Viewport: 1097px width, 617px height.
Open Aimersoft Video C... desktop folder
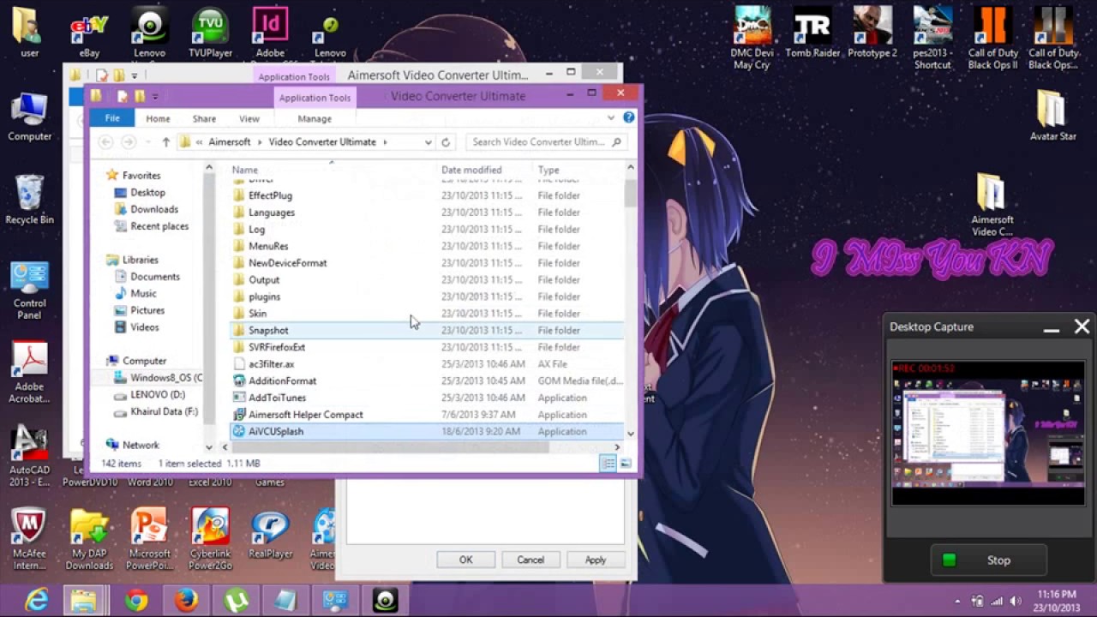(x=992, y=205)
